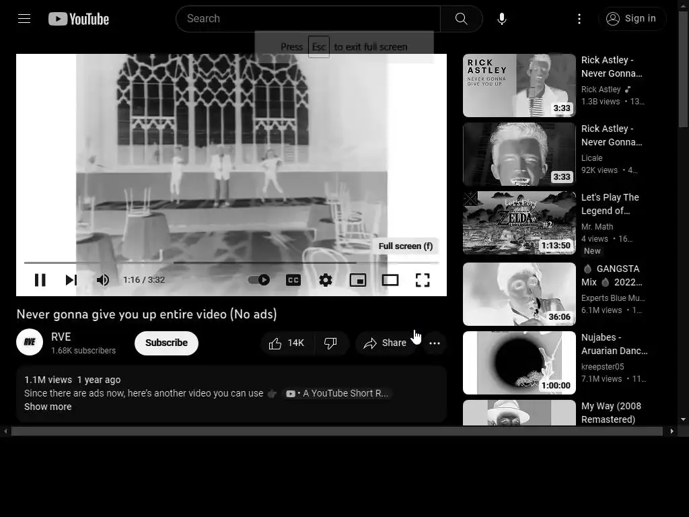Click 'Rick Astley' channel name in sidebar

point(601,90)
